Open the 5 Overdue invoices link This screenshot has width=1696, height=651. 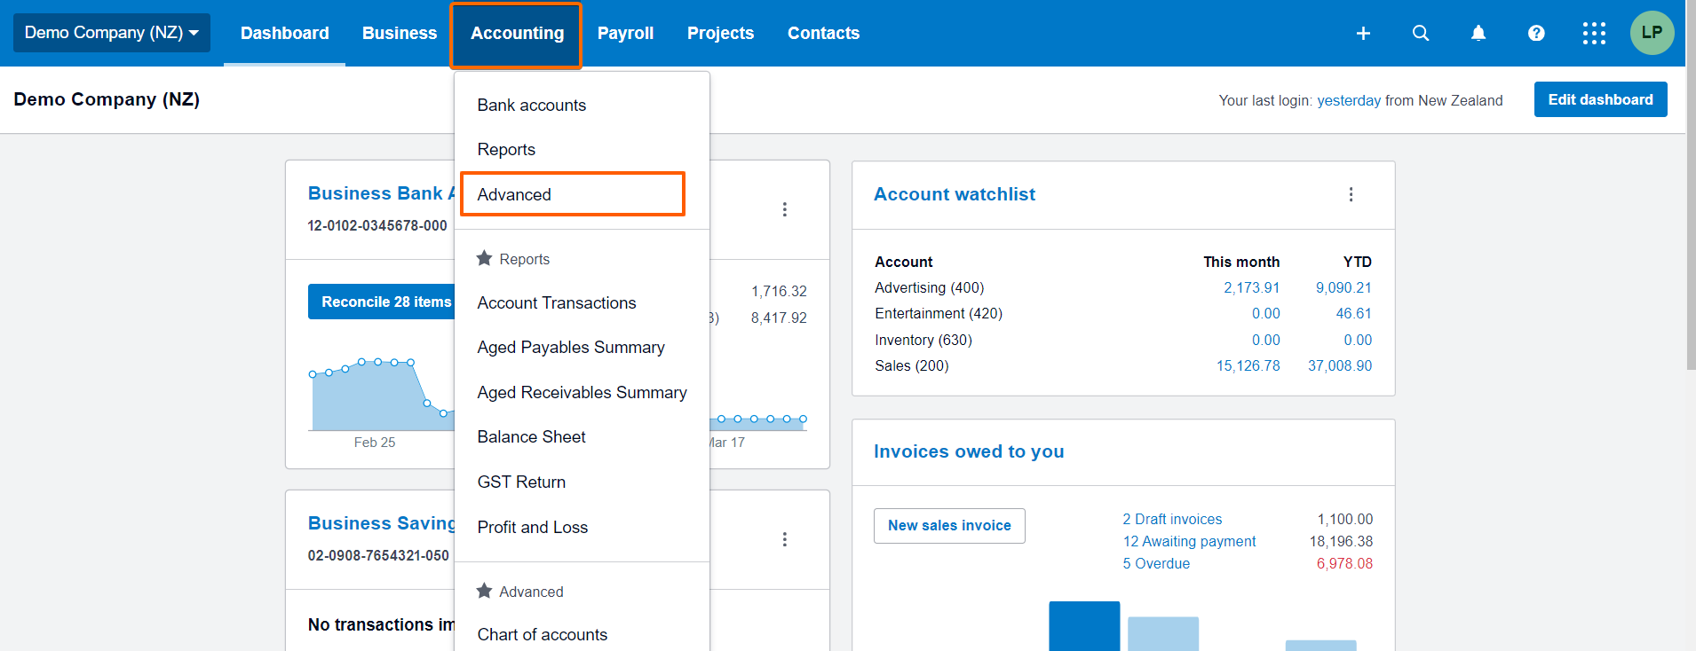[1155, 563]
